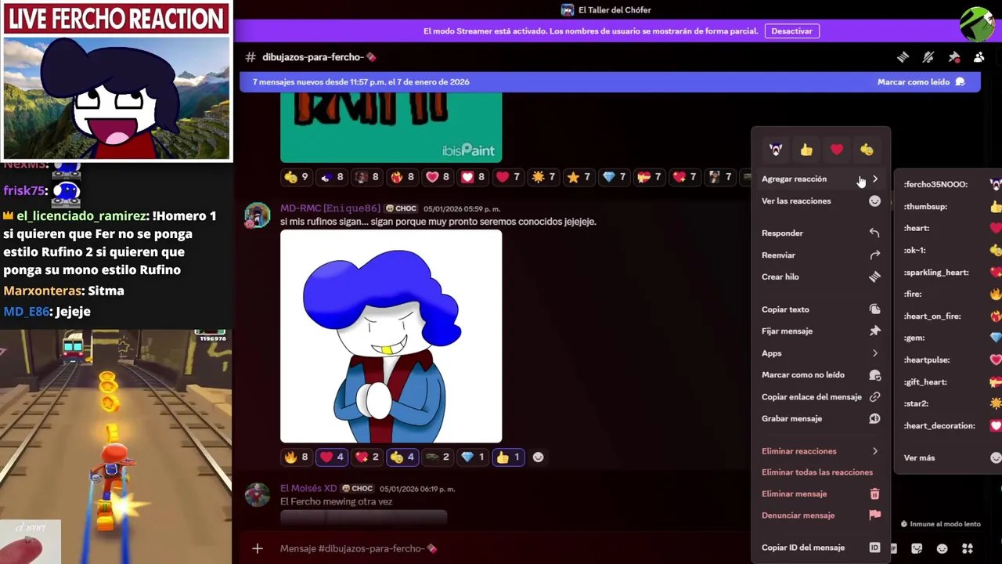Toggle red heart 4 reaction

point(332,457)
